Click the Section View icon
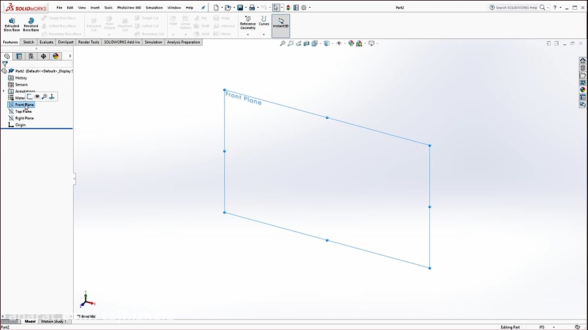Image resolution: width=588 pixels, height=330 pixels. (x=306, y=44)
